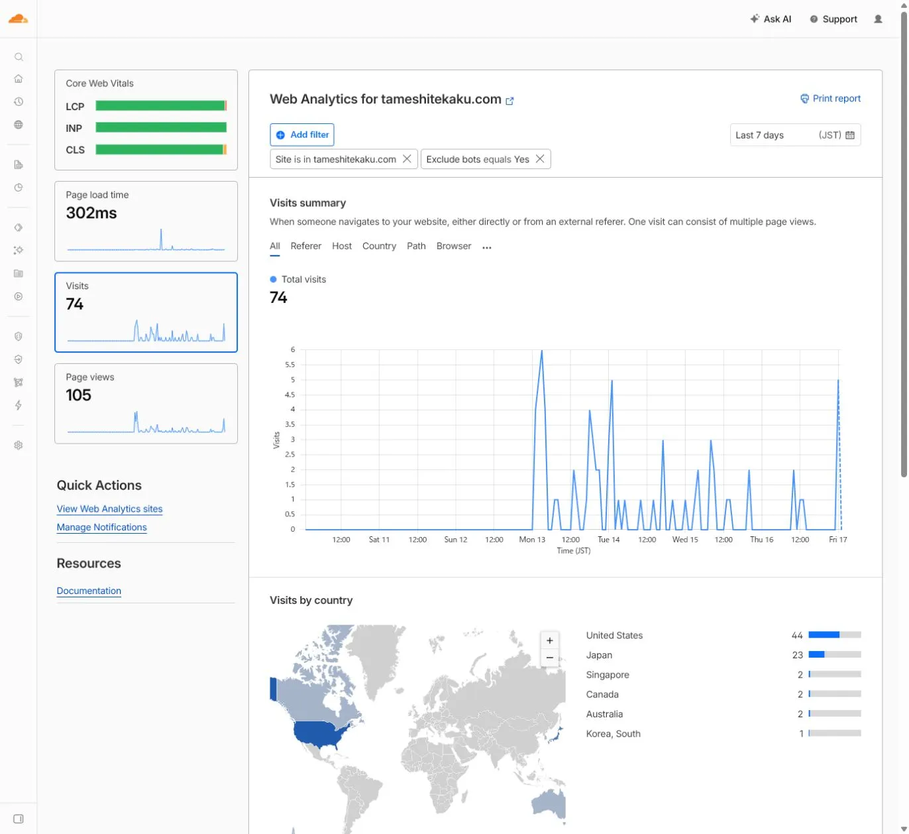
Task: Click the CLS green bar
Action: [161, 149]
